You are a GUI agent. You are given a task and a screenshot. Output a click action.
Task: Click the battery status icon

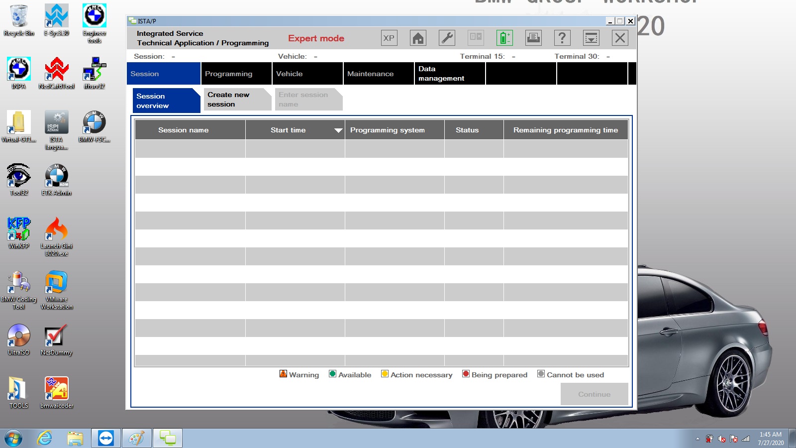point(504,37)
